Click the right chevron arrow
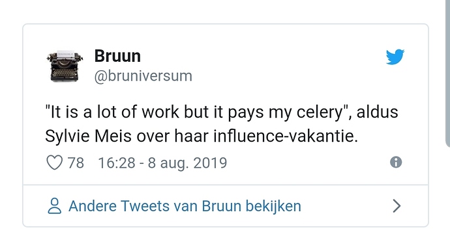The width and height of the screenshot is (450, 249). point(397,206)
